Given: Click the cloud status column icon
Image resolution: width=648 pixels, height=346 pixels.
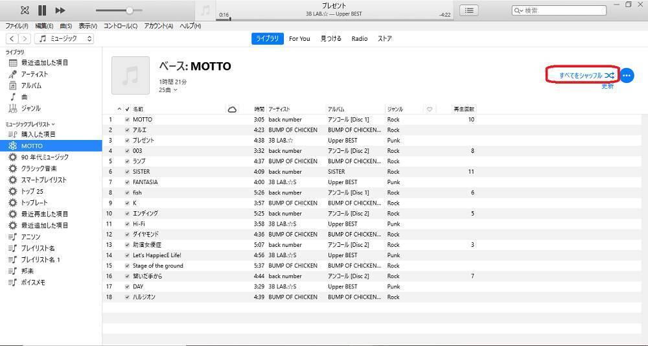Looking at the screenshot, I should click(x=232, y=110).
